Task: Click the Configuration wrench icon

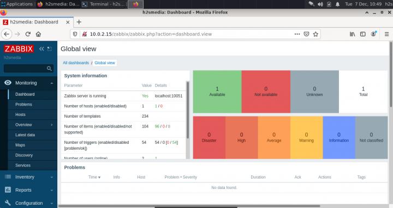Action: pos(8,203)
